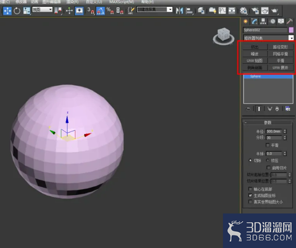The height and width of the screenshot is (248, 296).
Task: Open the Curve Editor icon
Action: [222, 11]
